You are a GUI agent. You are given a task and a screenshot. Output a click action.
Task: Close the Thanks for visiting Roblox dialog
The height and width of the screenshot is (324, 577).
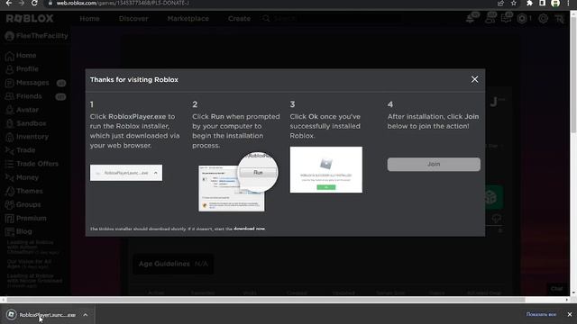tap(474, 79)
